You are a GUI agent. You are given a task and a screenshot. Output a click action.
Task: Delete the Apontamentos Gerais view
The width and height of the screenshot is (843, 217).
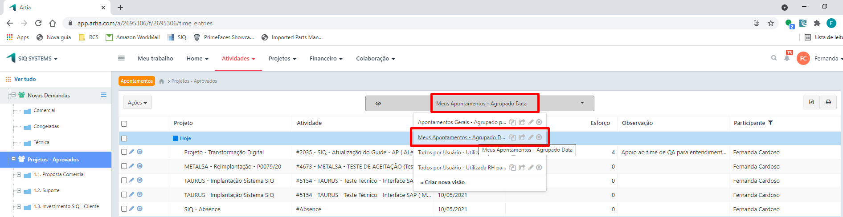click(539, 122)
